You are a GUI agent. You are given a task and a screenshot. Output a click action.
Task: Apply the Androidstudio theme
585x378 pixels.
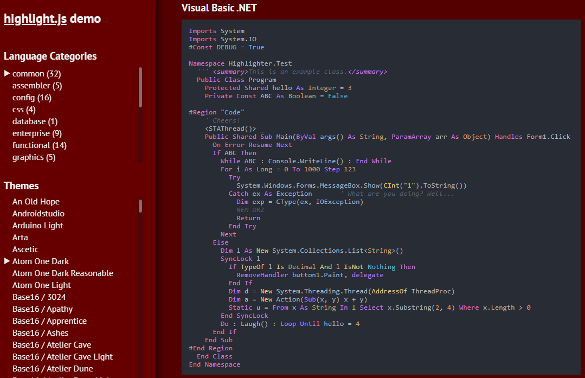click(x=38, y=214)
